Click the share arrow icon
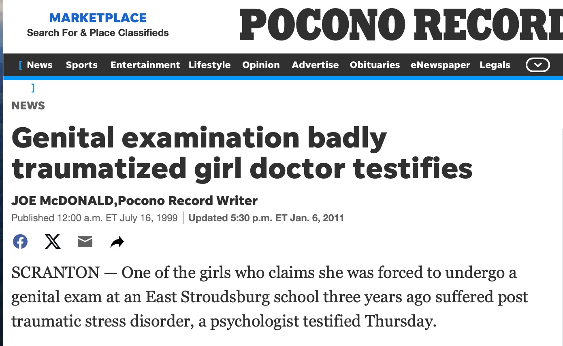The height and width of the screenshot is (346, 563). pos(117,242)
